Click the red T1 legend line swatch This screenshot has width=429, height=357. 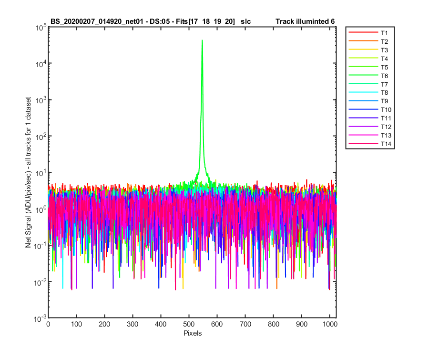point(363,32)
